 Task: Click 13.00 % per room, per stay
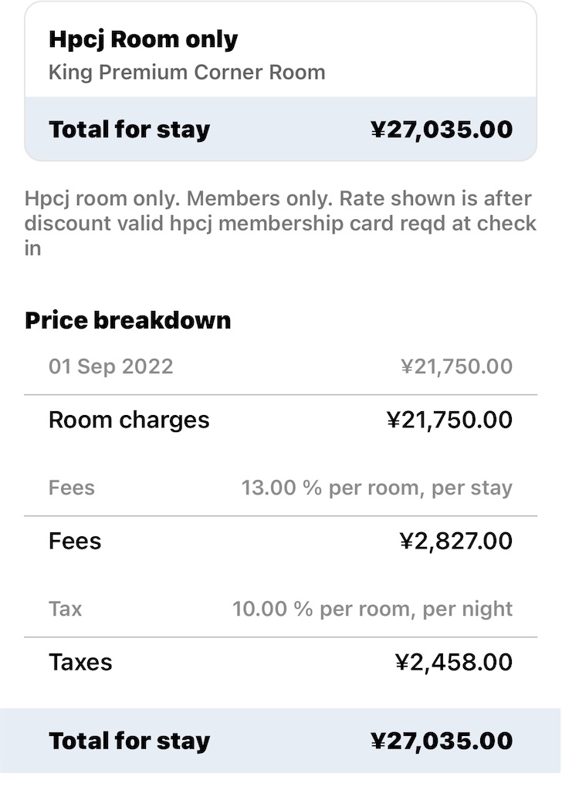(377, 488)
